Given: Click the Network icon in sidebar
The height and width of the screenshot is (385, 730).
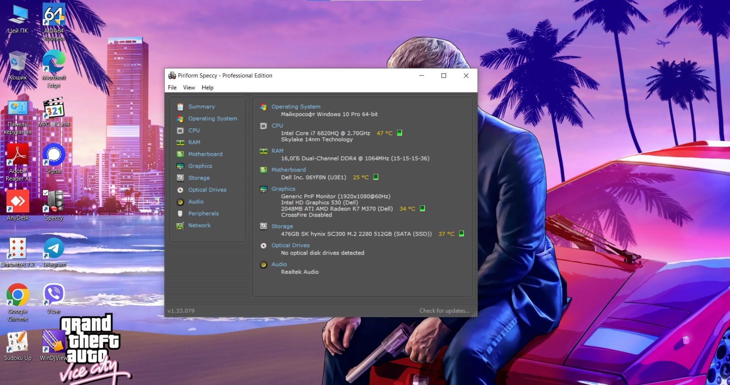Looking at the screenshot, I should (180, 225).
